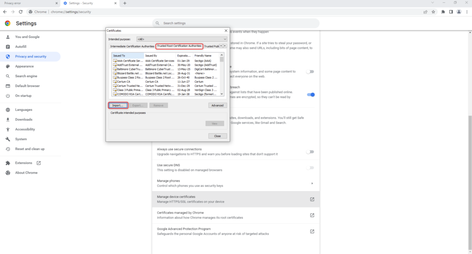Sort by the Friendly Name column header
The height and width of the screenshot is (254, 472).
click(206, 56)
